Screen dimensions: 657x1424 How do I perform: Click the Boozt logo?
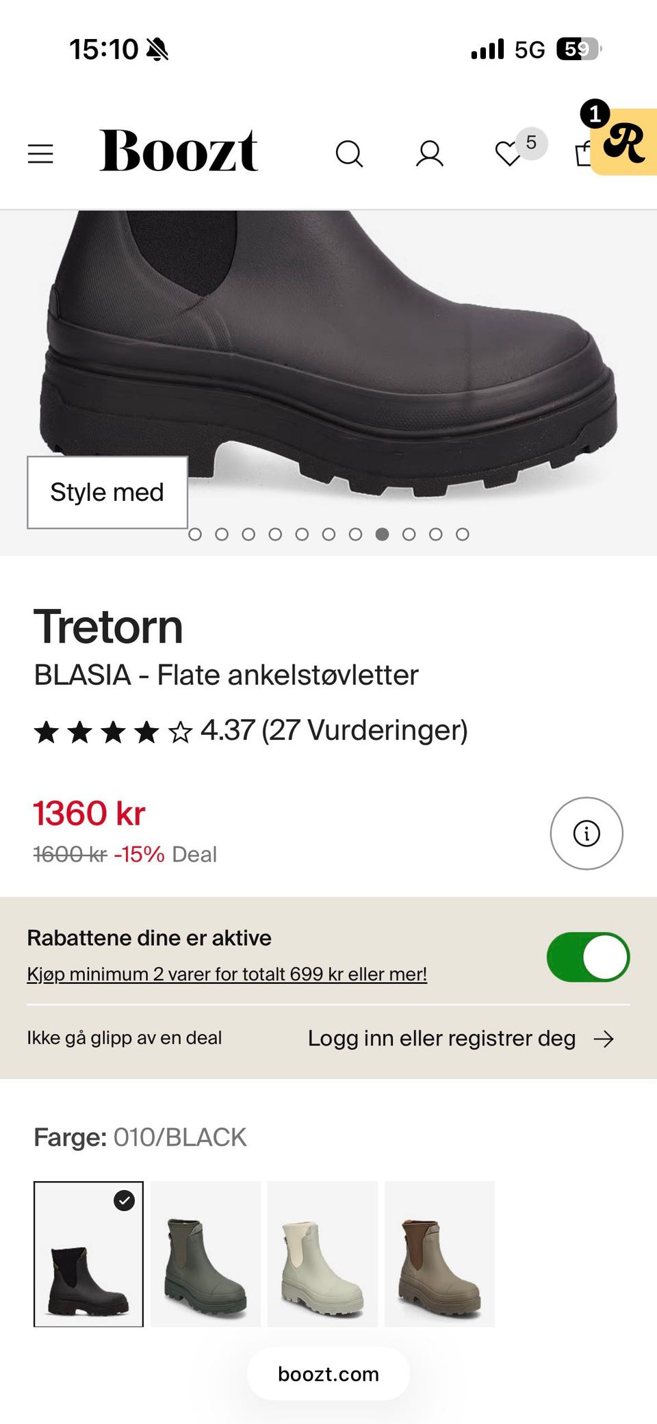click(179, 151)
